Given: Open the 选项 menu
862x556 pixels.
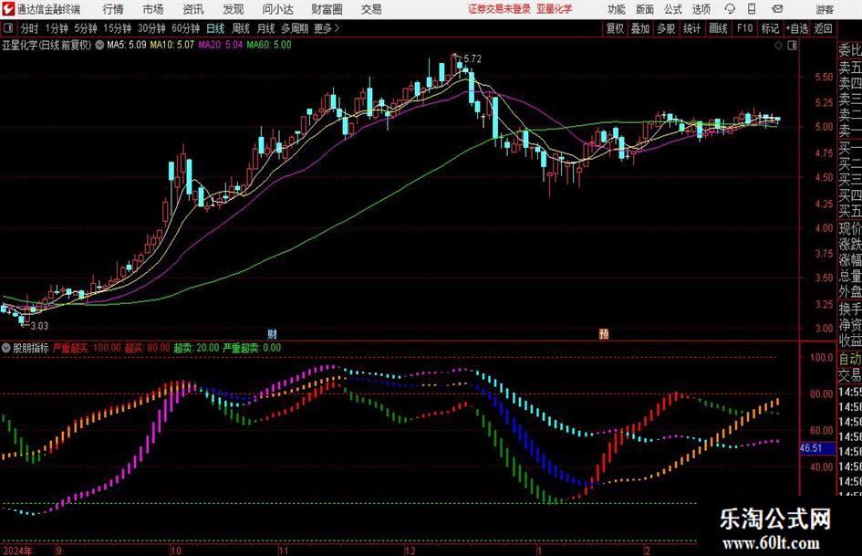Looking at the screenshot, I should (701, 9).
